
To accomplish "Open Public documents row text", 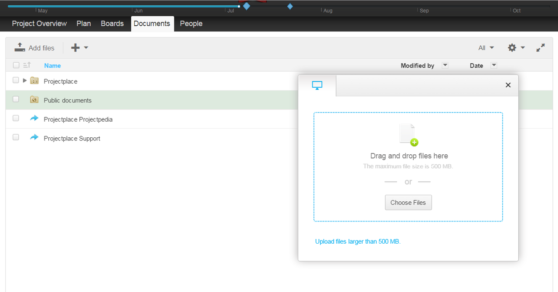I will (x=68, y=100).
